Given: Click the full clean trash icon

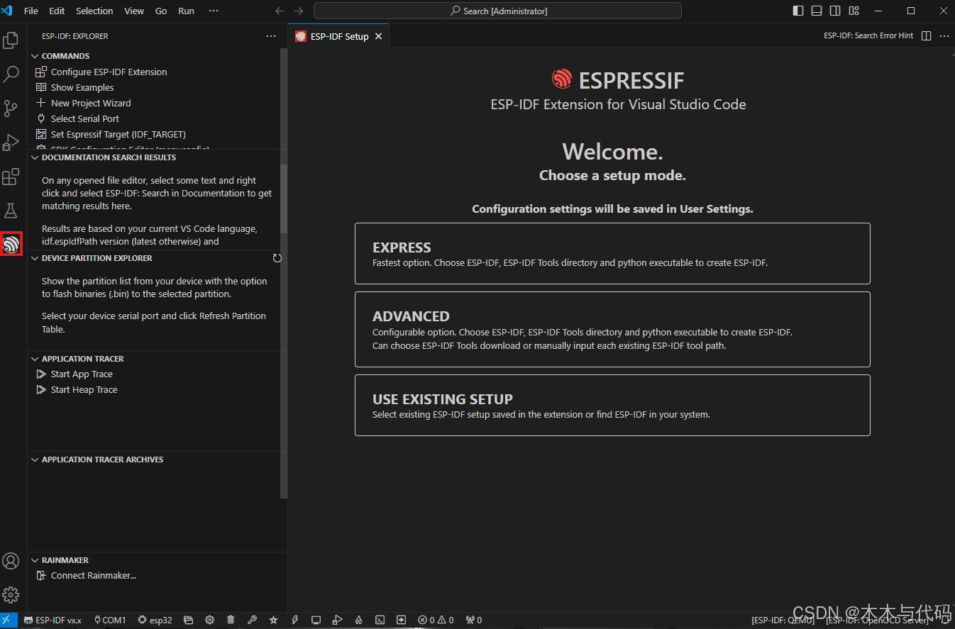Looking at the screenshot, I should point(231,620).
